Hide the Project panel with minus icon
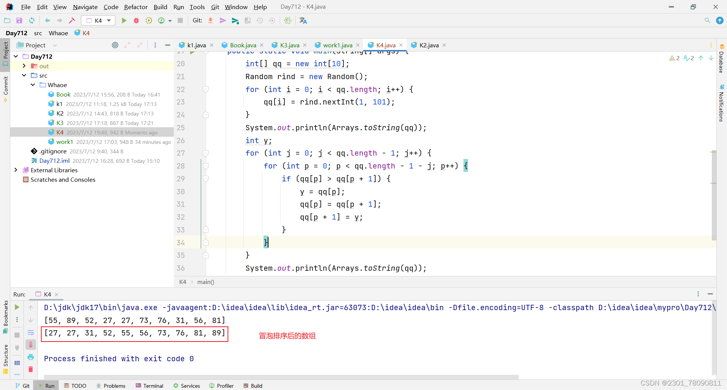Viewport: 727px width, 390px height. [168, 45]
